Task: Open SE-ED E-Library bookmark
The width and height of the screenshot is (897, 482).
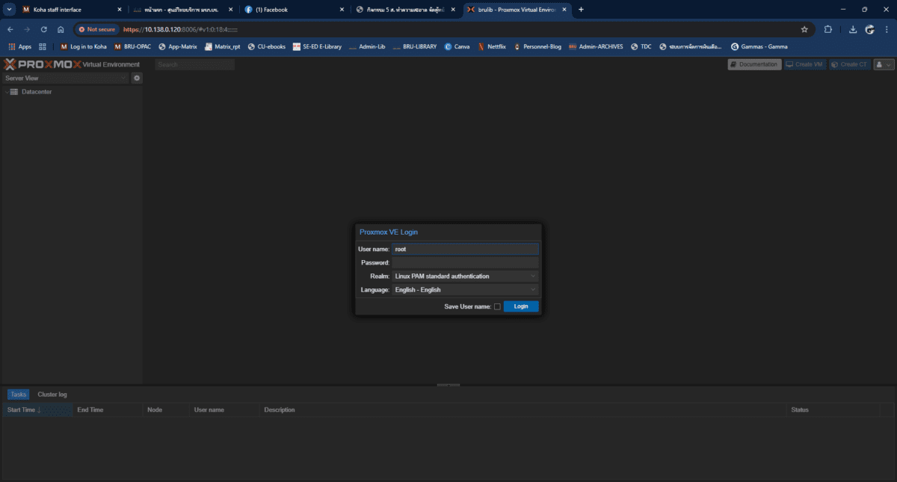Action: (317, 46)
